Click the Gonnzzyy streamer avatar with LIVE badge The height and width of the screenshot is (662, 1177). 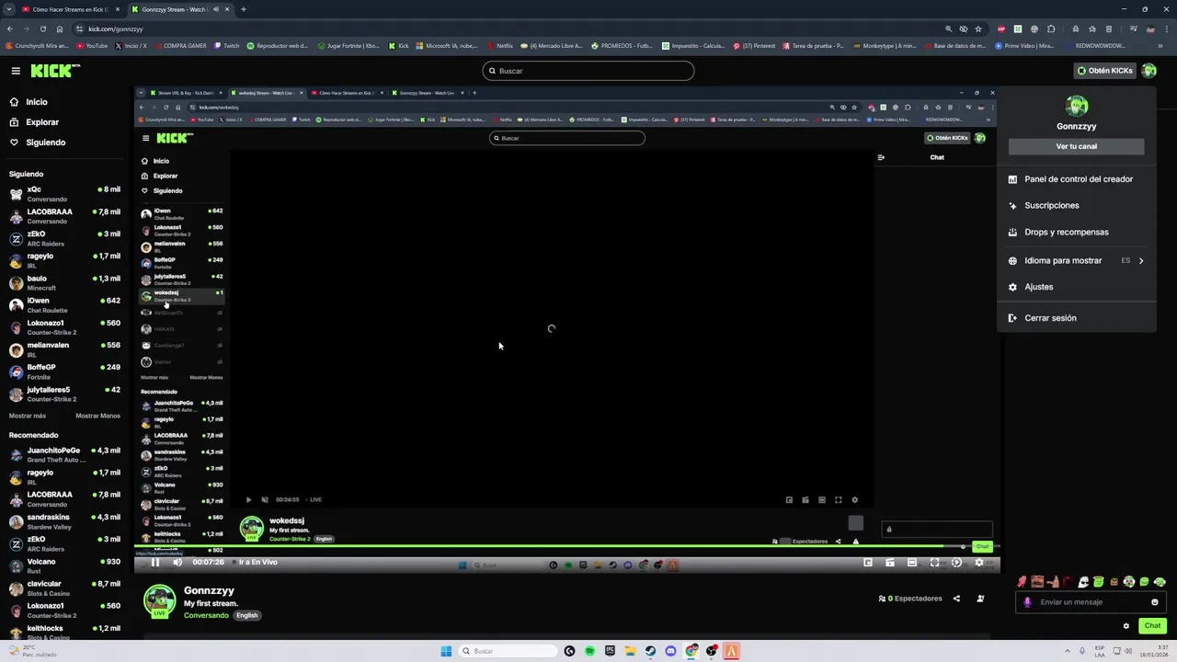click(x=159, y=601)
